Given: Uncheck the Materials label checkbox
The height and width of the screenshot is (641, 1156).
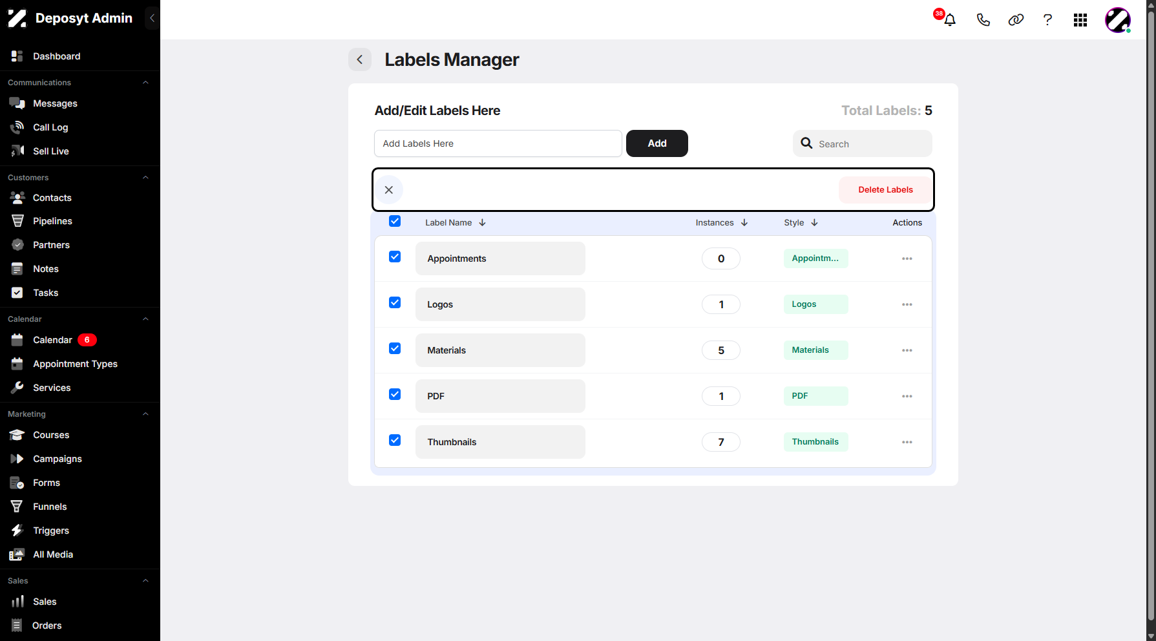Looking at the screenshot, I should (395, 349).
